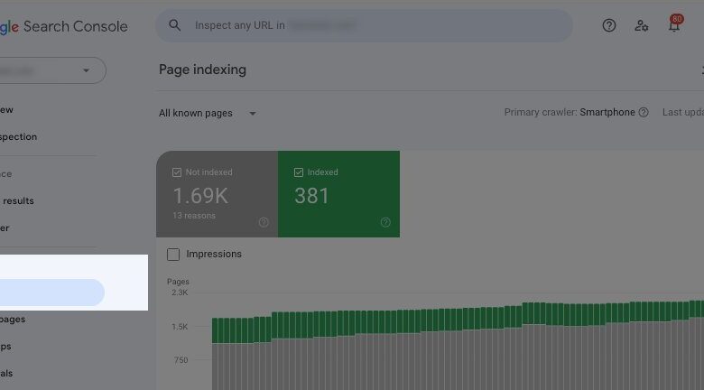This screenshot has height=390, width=704.
Task: Click the 13 reasons text
Action: click(194, 216)
